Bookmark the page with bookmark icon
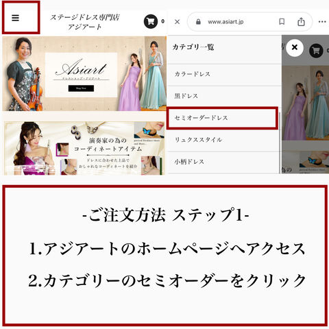Image resolution: width=329 pixels, height=329 pixels. [x=282, y=22]
